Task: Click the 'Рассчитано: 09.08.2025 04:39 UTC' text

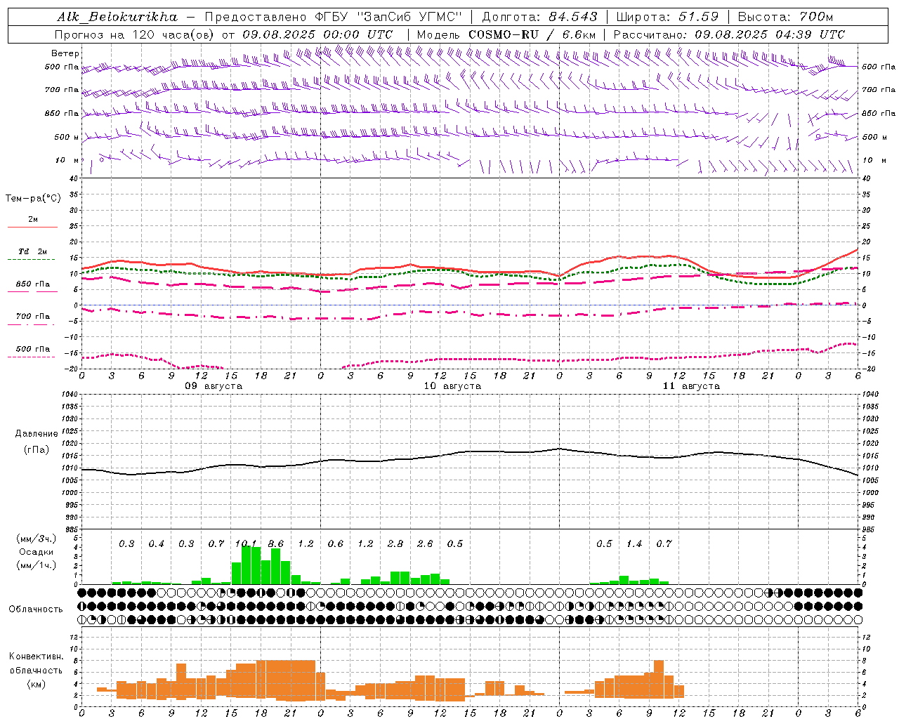Action: [x=729, y=34]
